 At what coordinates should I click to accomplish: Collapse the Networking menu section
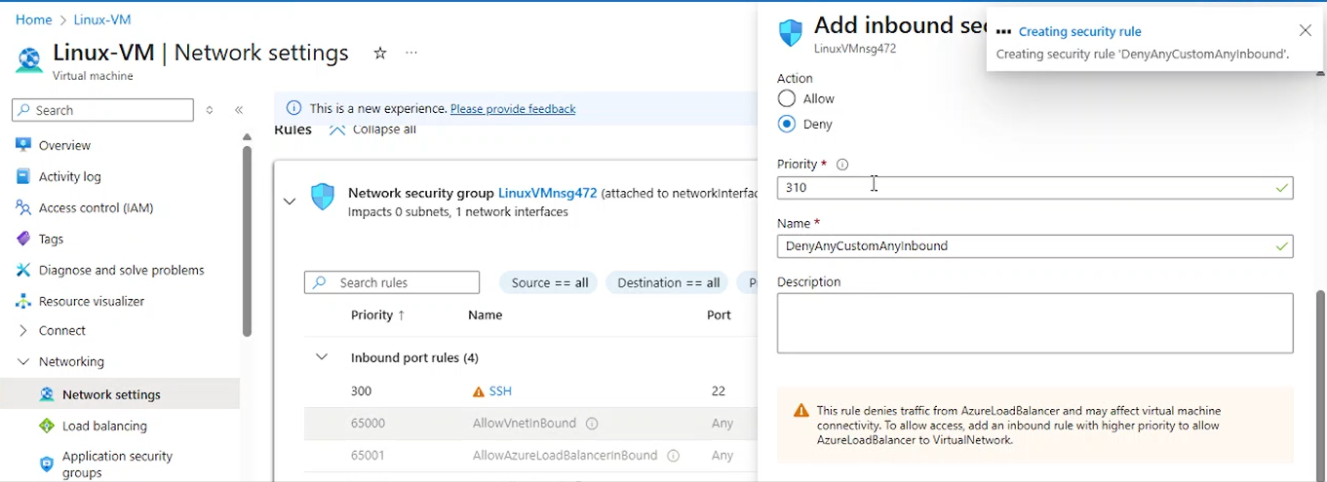tap(23, 361)
